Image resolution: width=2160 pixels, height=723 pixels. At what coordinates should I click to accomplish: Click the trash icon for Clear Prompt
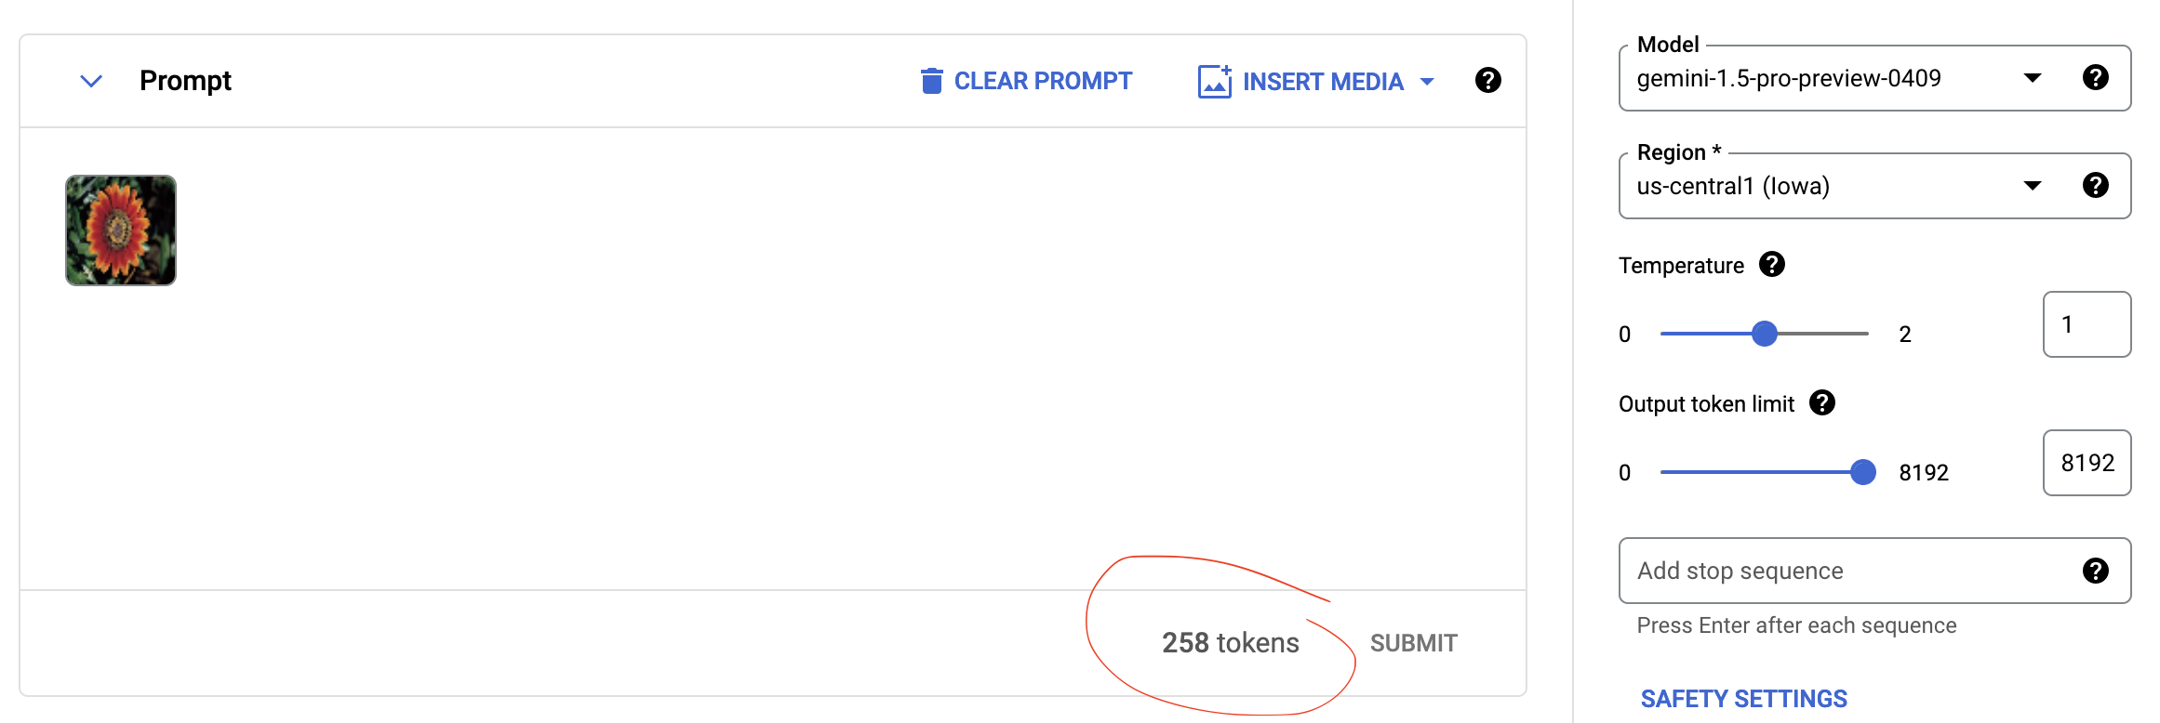pos(931,81)
